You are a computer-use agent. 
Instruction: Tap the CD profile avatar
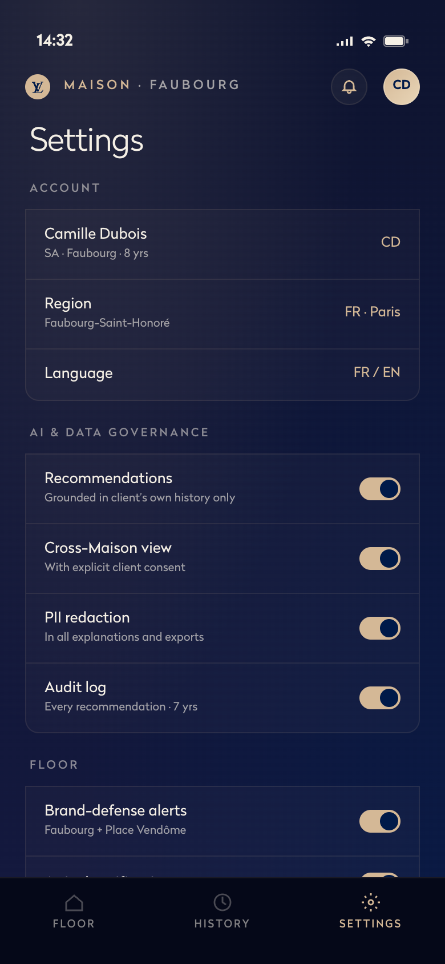(x=402, y=87)
